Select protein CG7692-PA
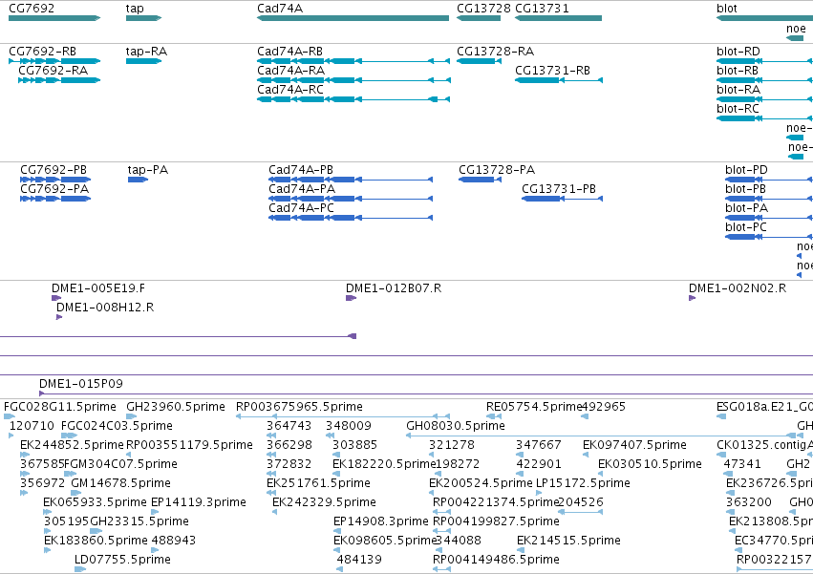The width and height of the screenshot is (813, 574). 55,199
